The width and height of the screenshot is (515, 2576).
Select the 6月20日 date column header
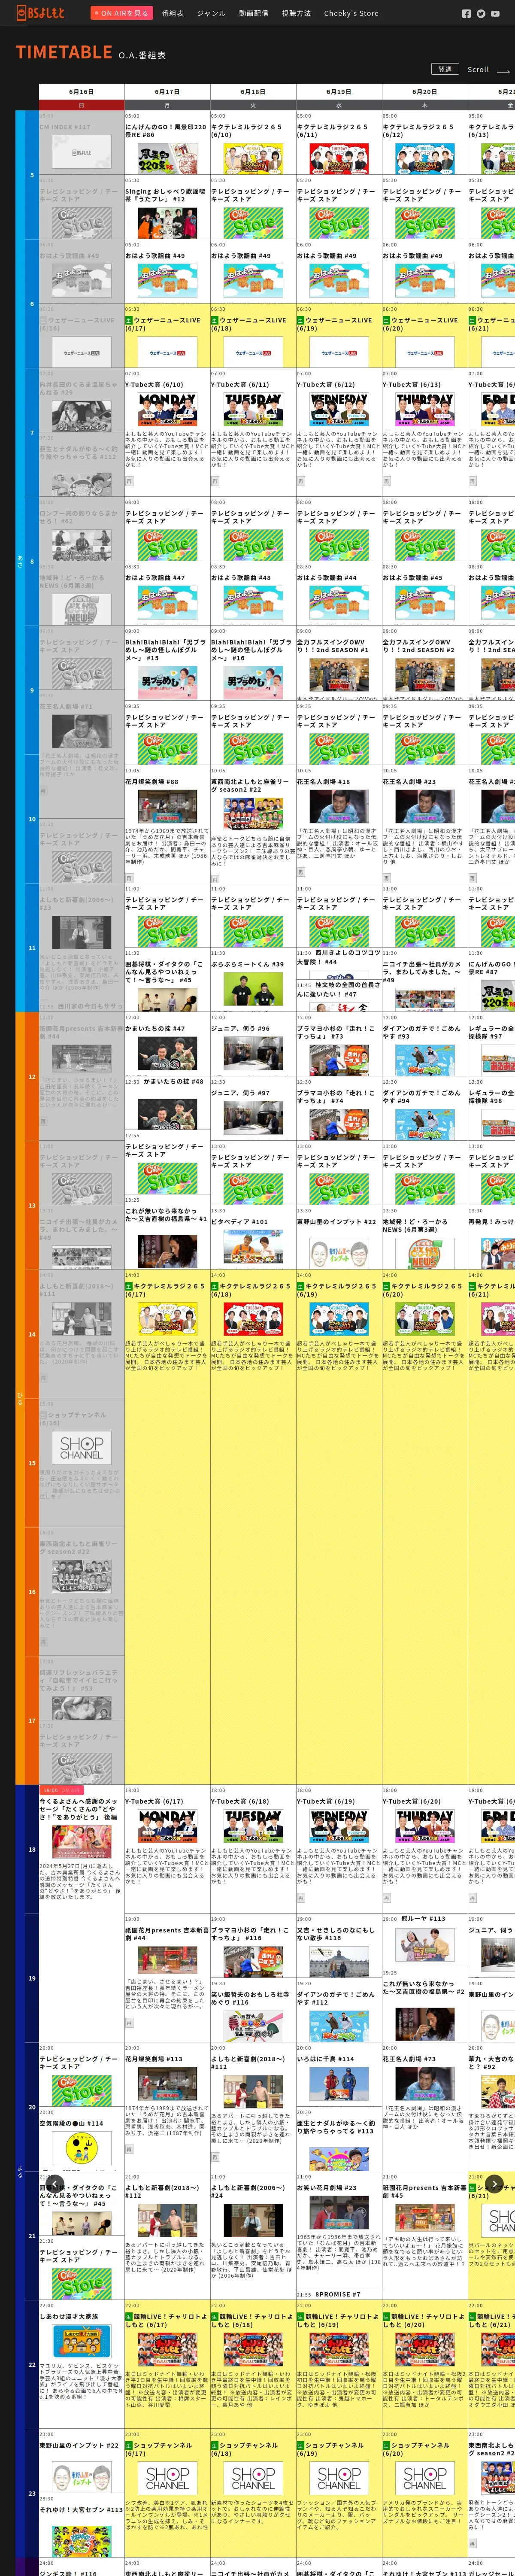pos(425,92)
